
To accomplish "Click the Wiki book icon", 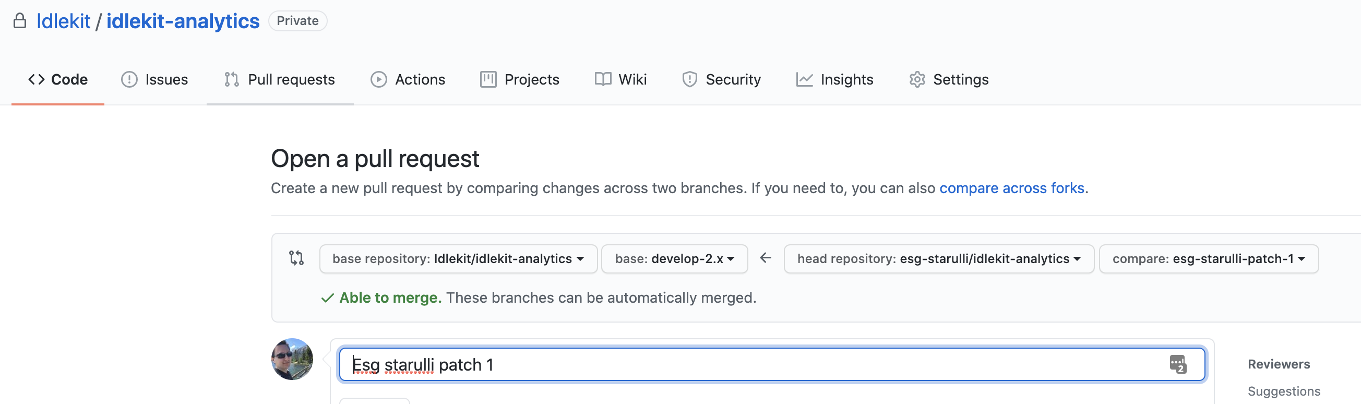I will coord(603,79).
